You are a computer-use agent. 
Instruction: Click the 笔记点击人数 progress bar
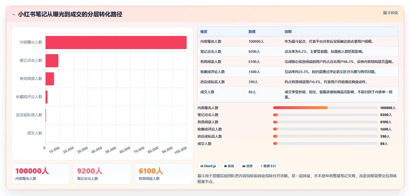click(x=325, y=115)
